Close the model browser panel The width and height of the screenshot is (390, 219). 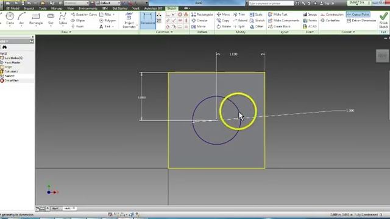click(32, 37)
